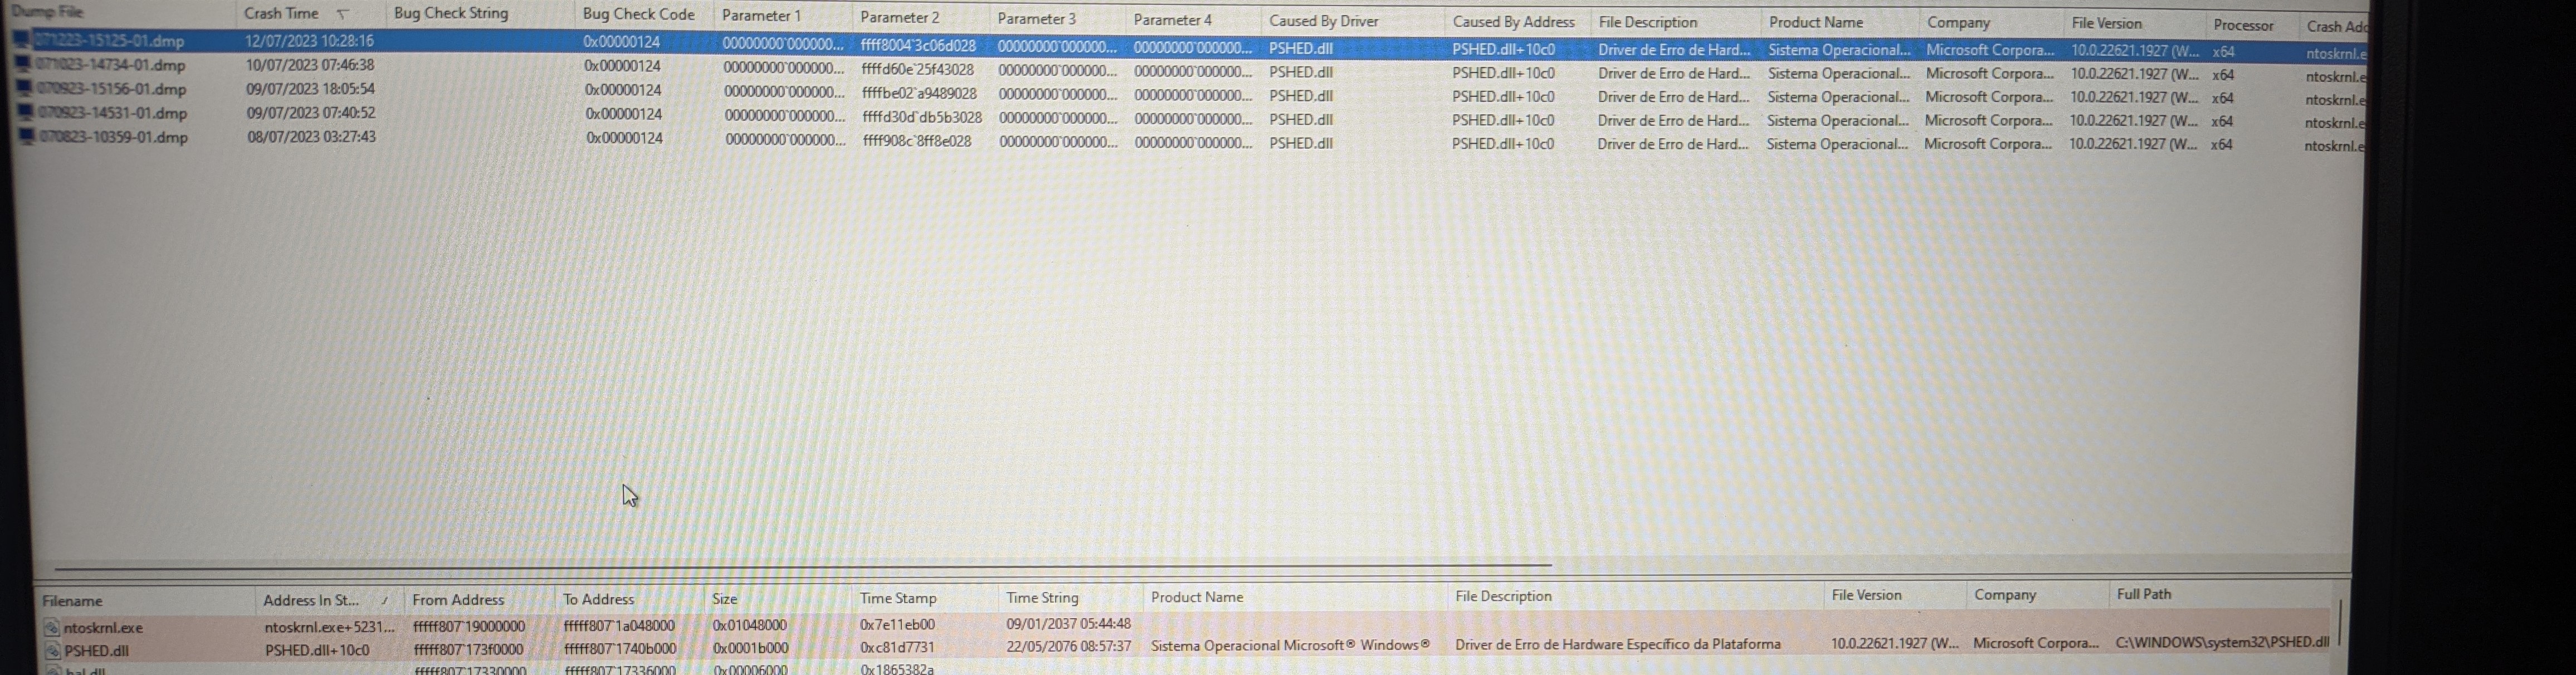Click Parameter 2 value ffffd30d`db5b3028
Viewport: 2576px width, 675px height.
tap(922, 118)
